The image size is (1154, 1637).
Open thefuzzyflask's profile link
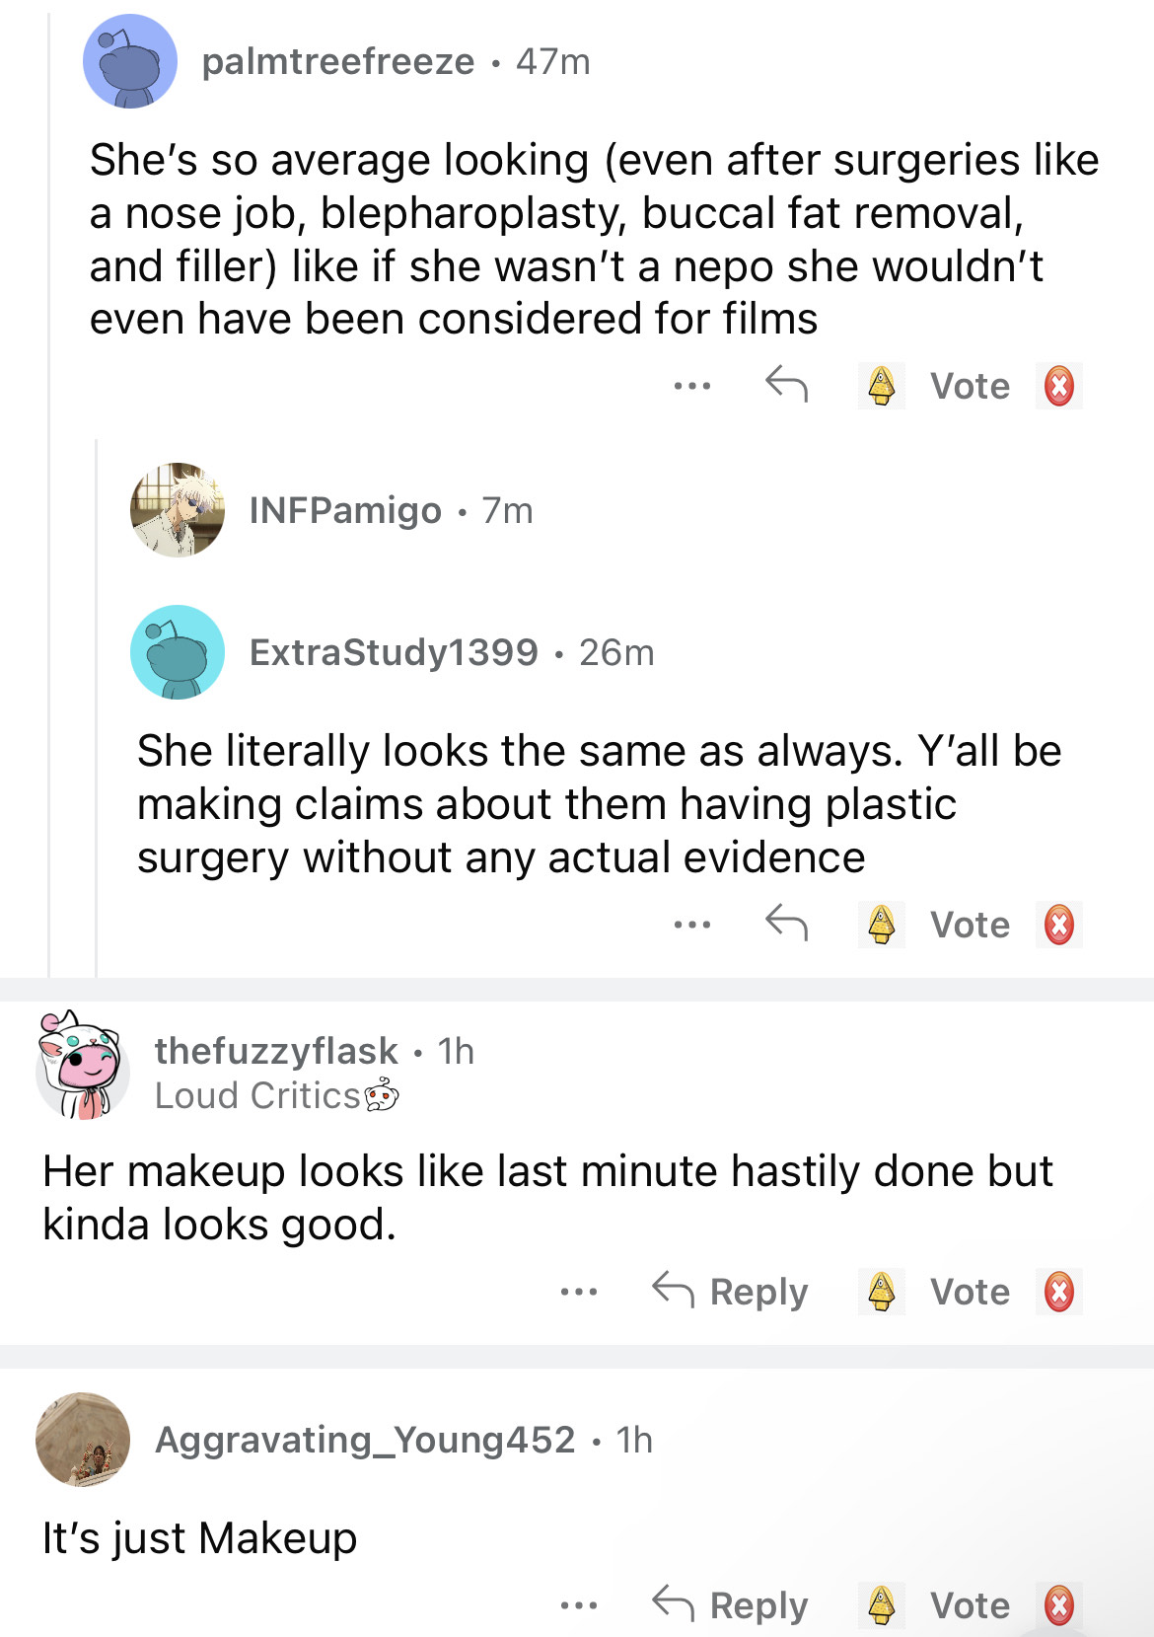coord(276,1051)
